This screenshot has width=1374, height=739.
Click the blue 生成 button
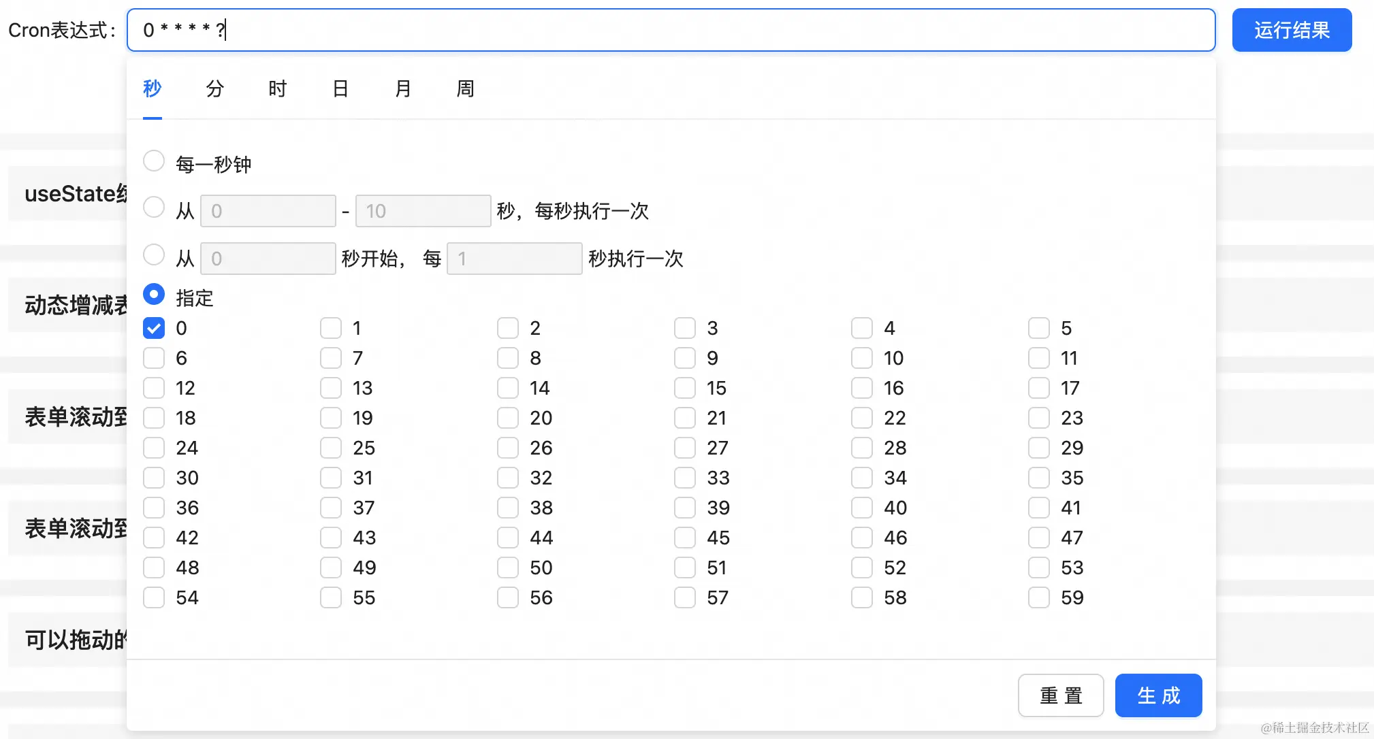(1158, 695)
